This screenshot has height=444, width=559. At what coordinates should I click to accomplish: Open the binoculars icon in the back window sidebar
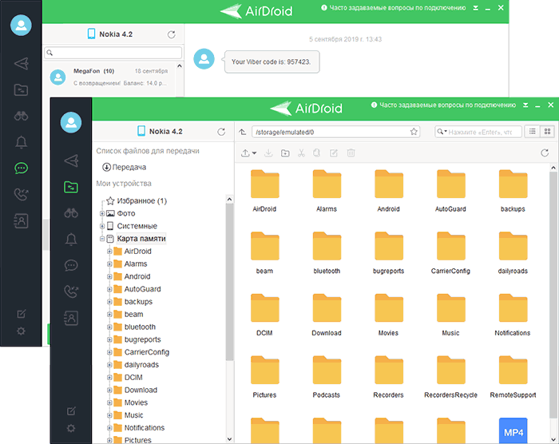(21, 116)
